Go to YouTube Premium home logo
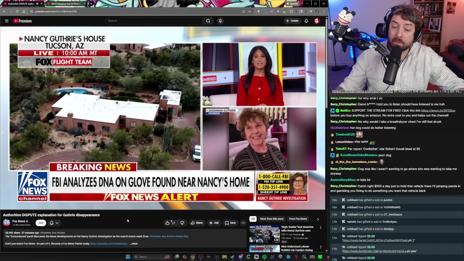This screenshot has width=464, height=261. (22, 21)
